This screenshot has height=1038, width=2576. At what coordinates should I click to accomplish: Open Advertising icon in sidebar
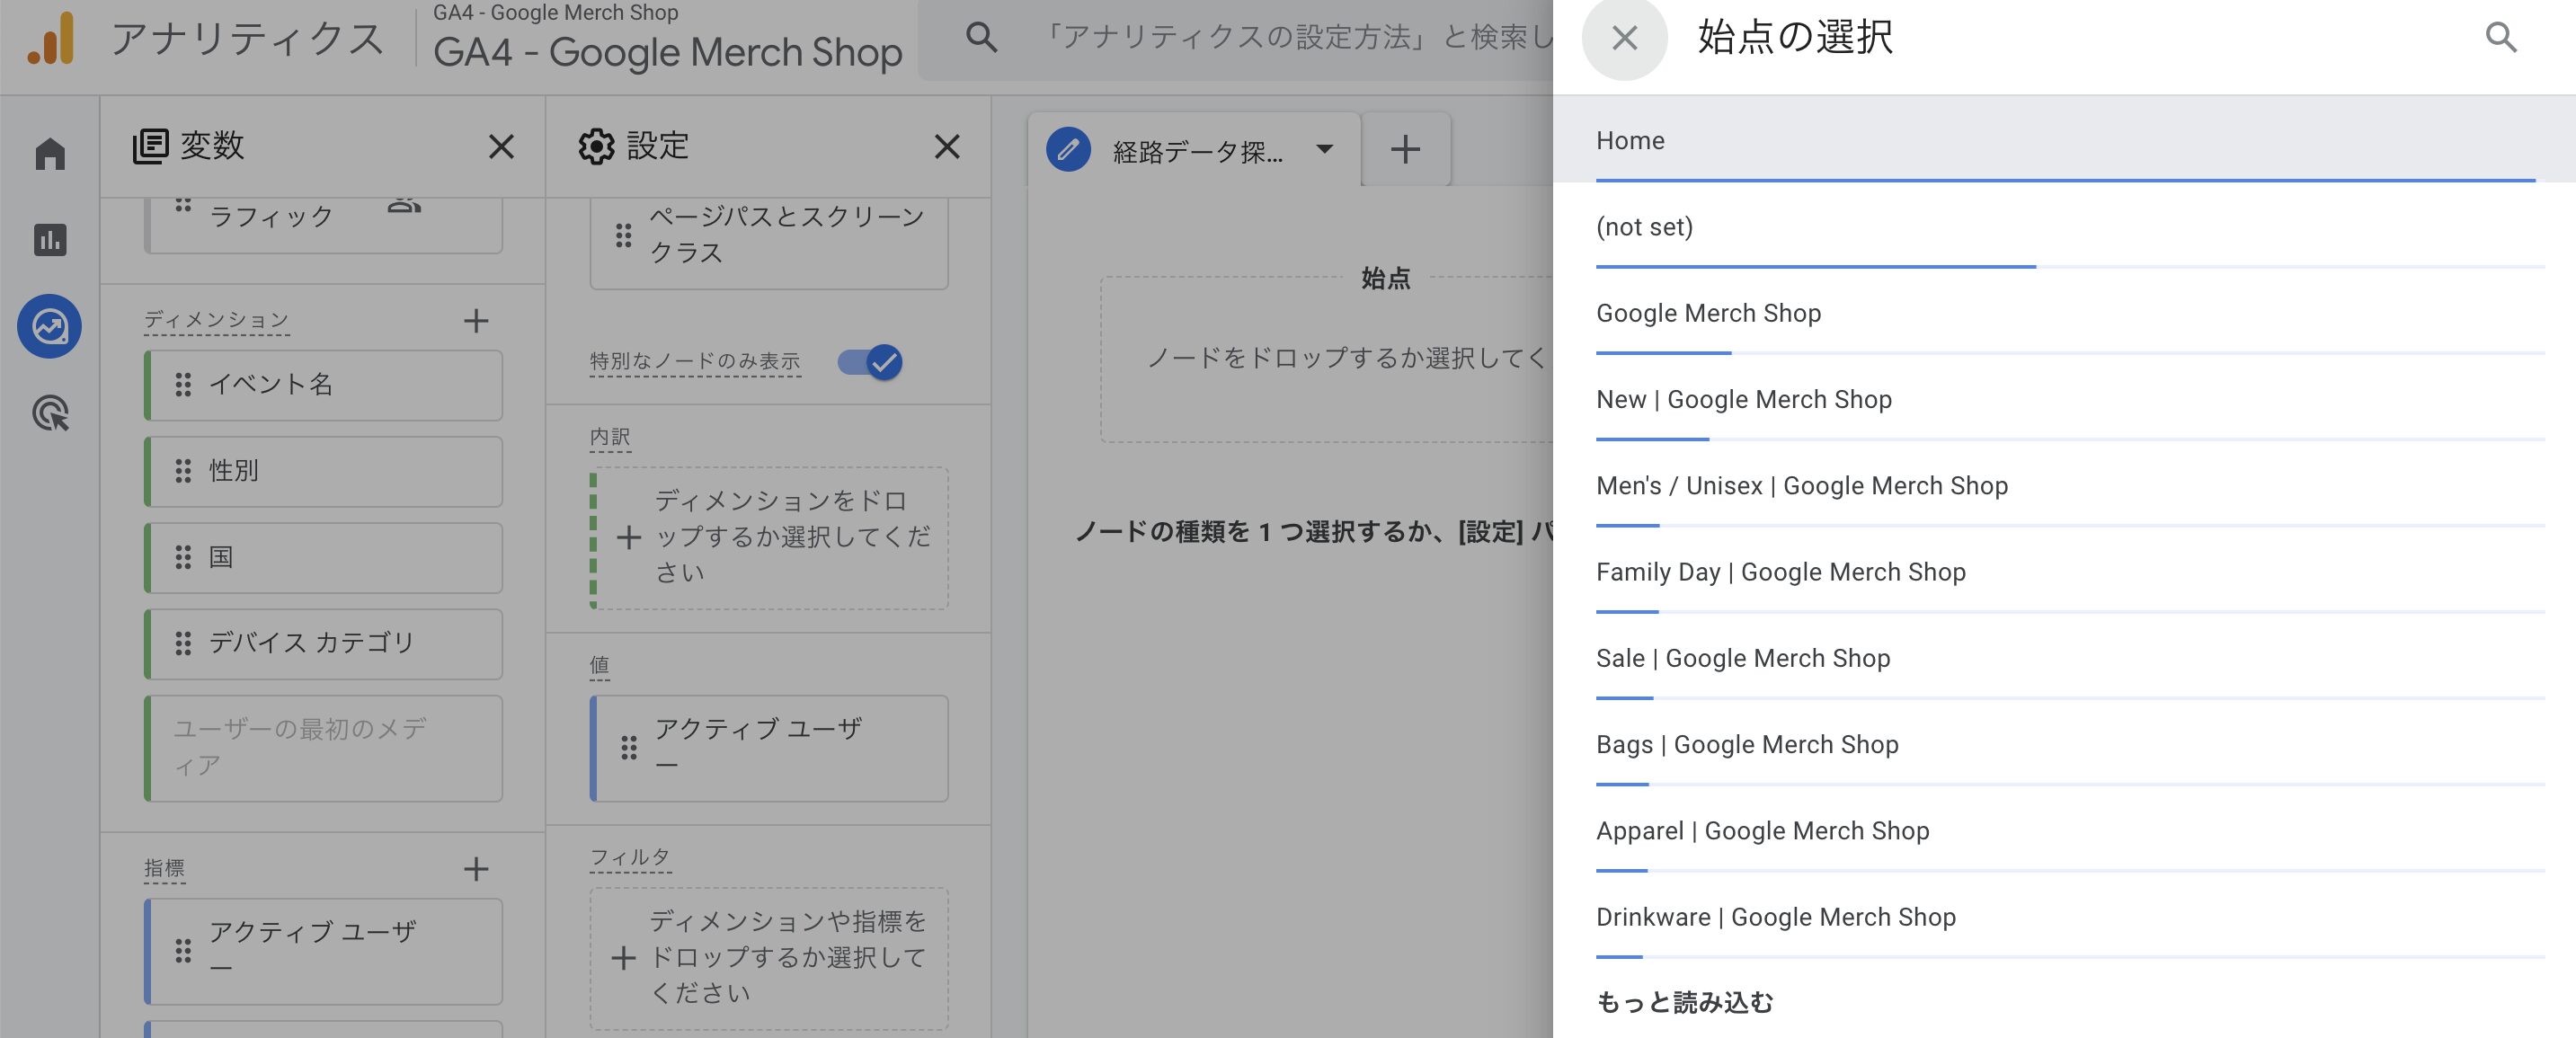(x=50, y=413)
